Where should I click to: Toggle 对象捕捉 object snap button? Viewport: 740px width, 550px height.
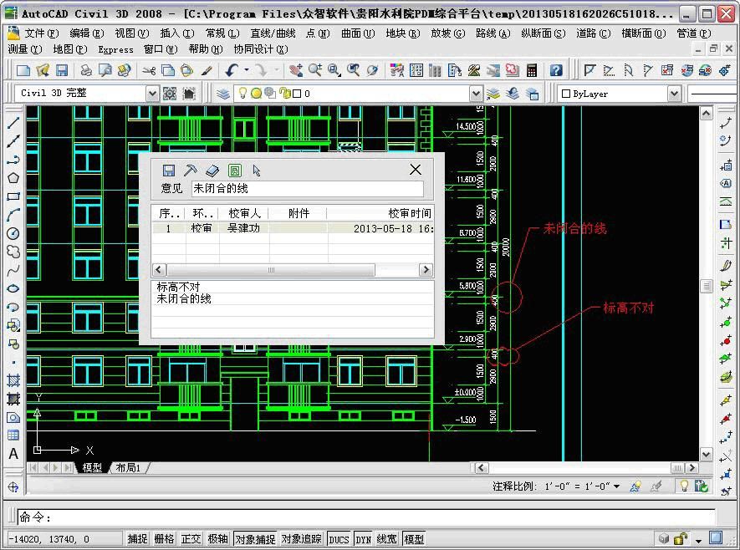(x=255, y=539)
